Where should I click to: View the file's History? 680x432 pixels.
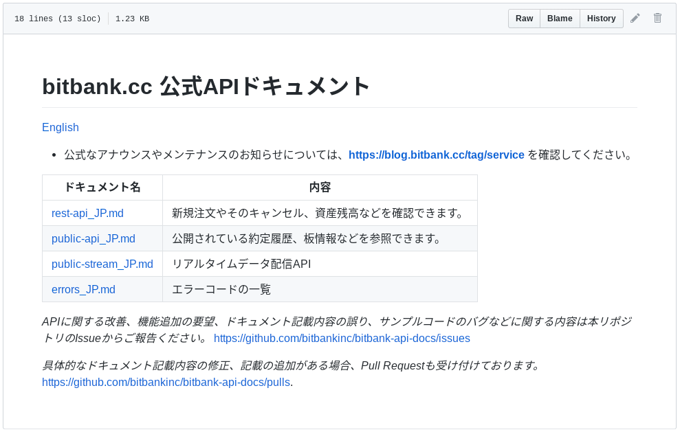tap(601, 19)
